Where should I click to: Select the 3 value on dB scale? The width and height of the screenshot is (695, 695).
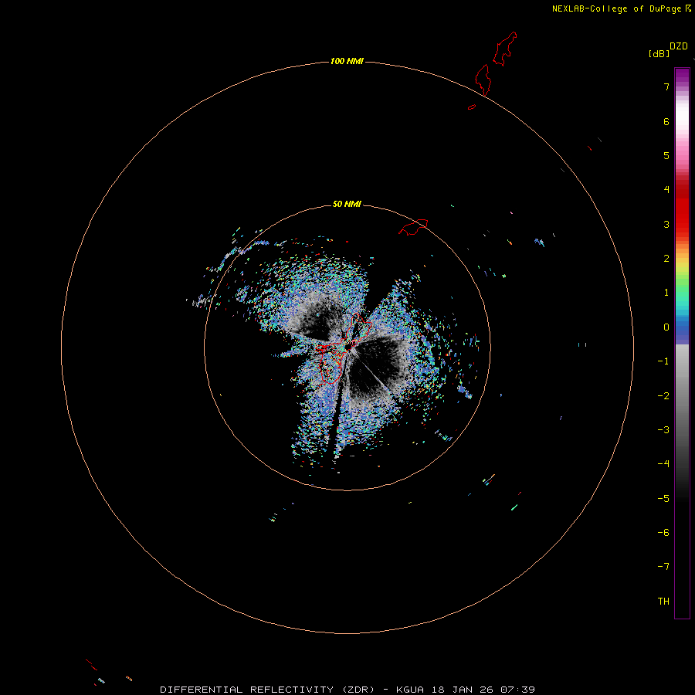tap(666, 224)
